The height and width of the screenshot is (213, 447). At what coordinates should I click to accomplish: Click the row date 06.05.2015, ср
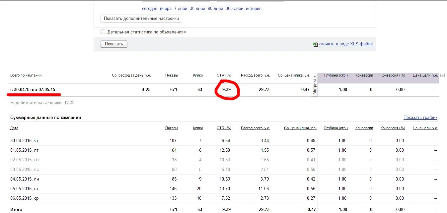point(25,198)
